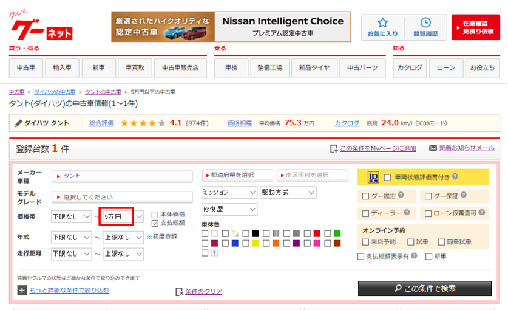Click the red body color swatch

click(317, 233)
